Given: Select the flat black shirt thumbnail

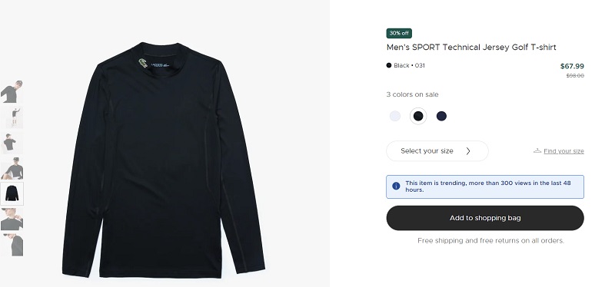Looking at the screenshot, I should pyautogui.click(x=12, y=193).
